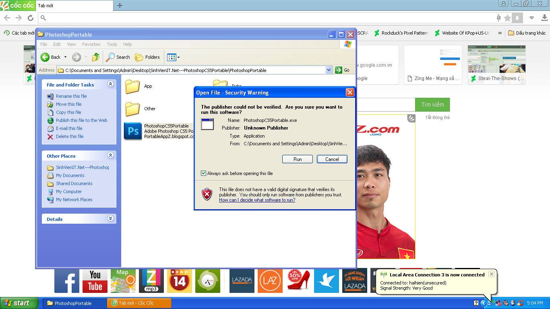This screenshot has height=309, width=550.
Task: Collapse File and Folder Tasks panel
Action: (x=111, y=84)
